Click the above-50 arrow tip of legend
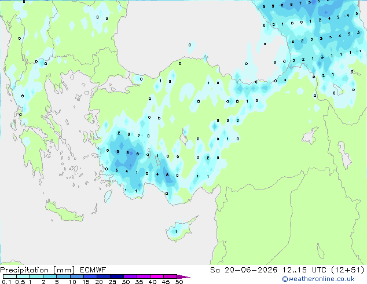 coord(183,276)
